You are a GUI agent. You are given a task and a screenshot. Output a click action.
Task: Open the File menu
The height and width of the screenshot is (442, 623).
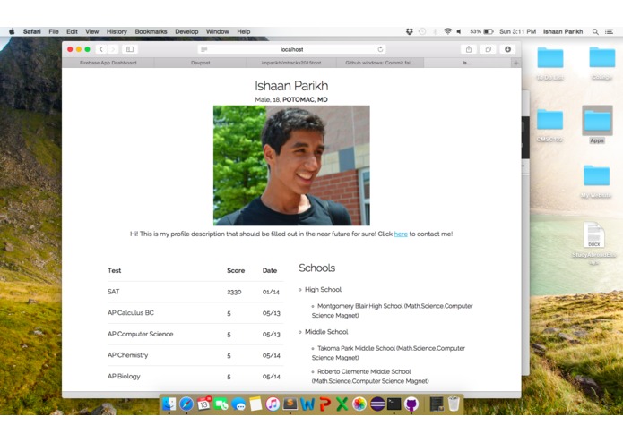click(x=54, y=31)
